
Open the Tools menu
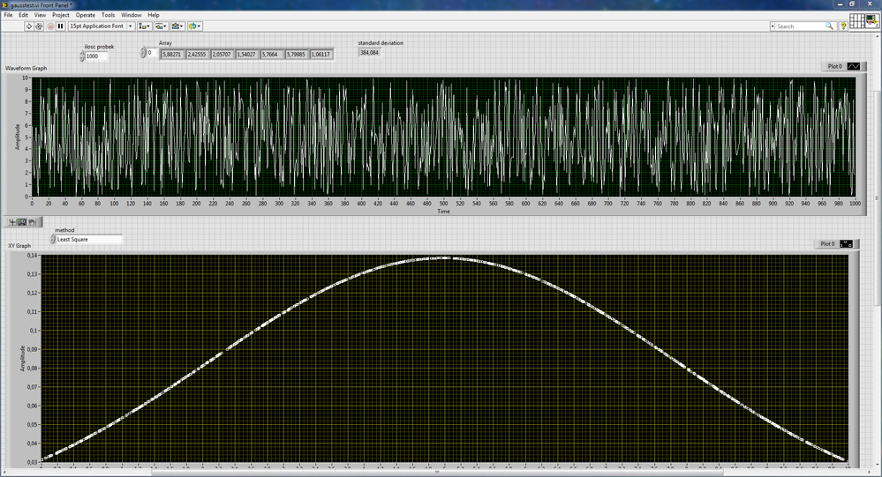pos(108,15)
